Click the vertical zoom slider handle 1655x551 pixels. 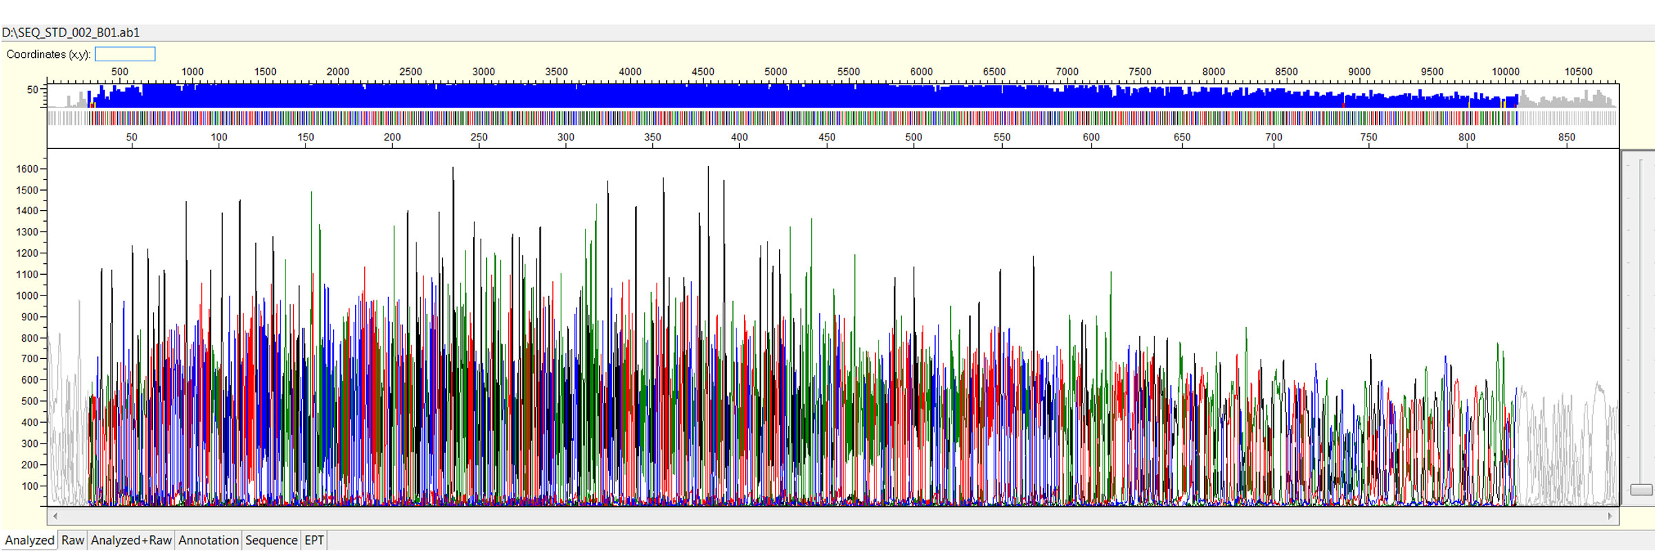coord(1641,490)
